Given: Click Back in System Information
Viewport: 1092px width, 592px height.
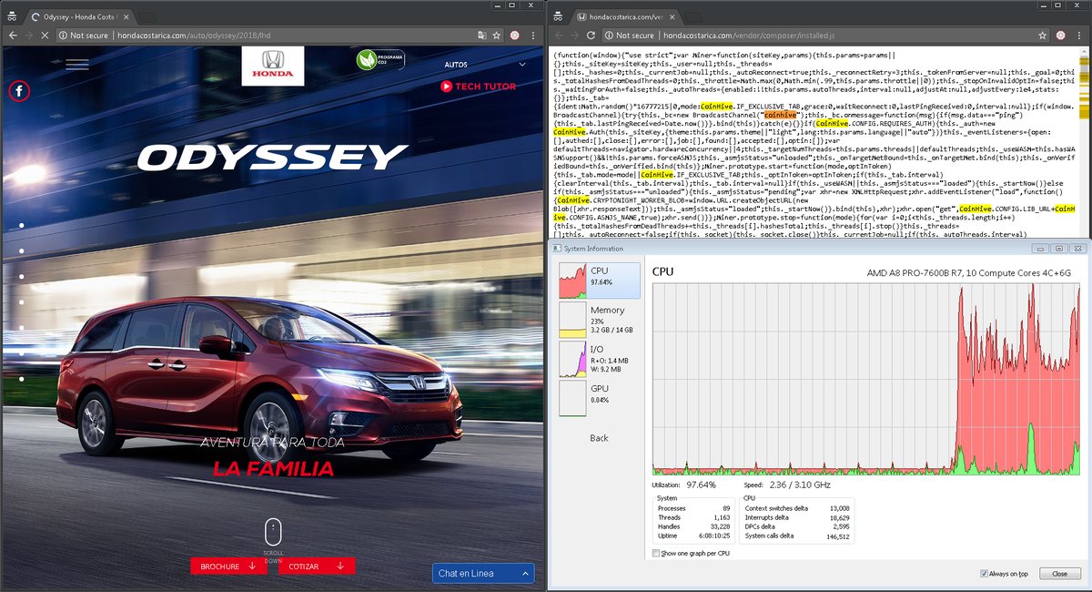Looking at the screenshot, I should click(599, 438).
